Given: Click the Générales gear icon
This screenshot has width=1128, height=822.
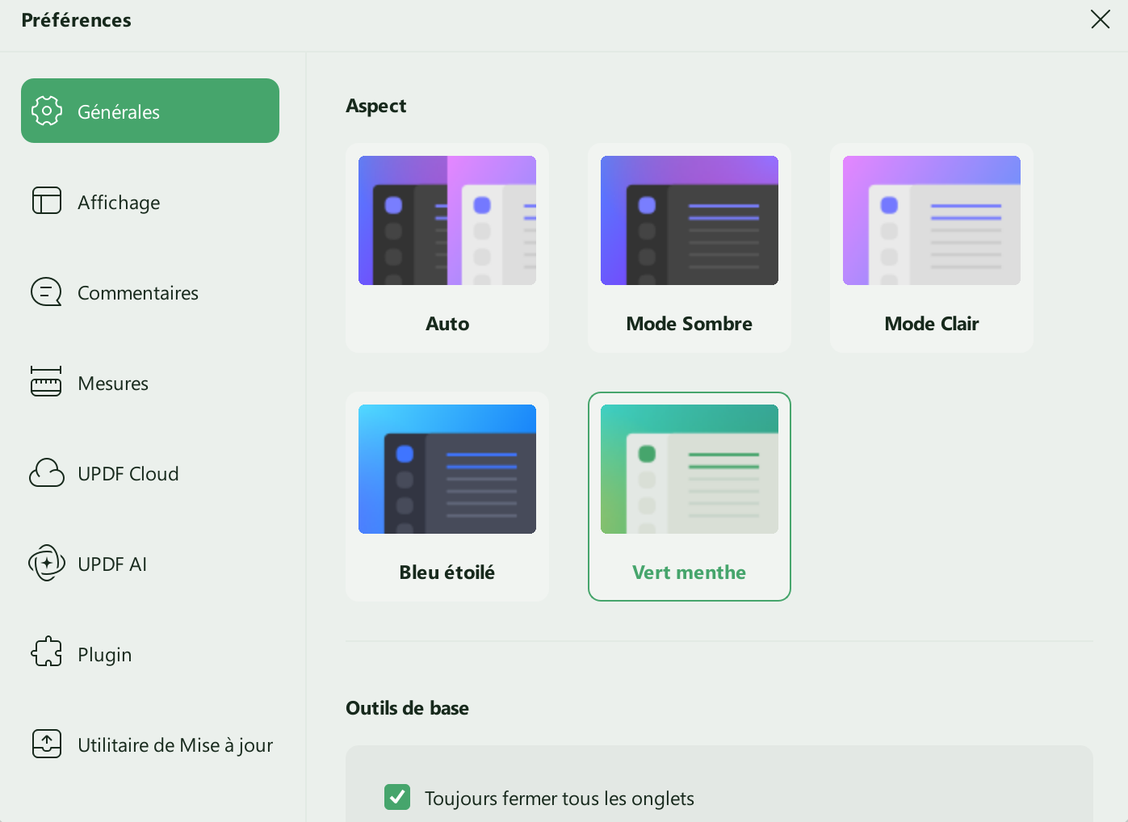Looking at the screenshot, I should 47,111.
